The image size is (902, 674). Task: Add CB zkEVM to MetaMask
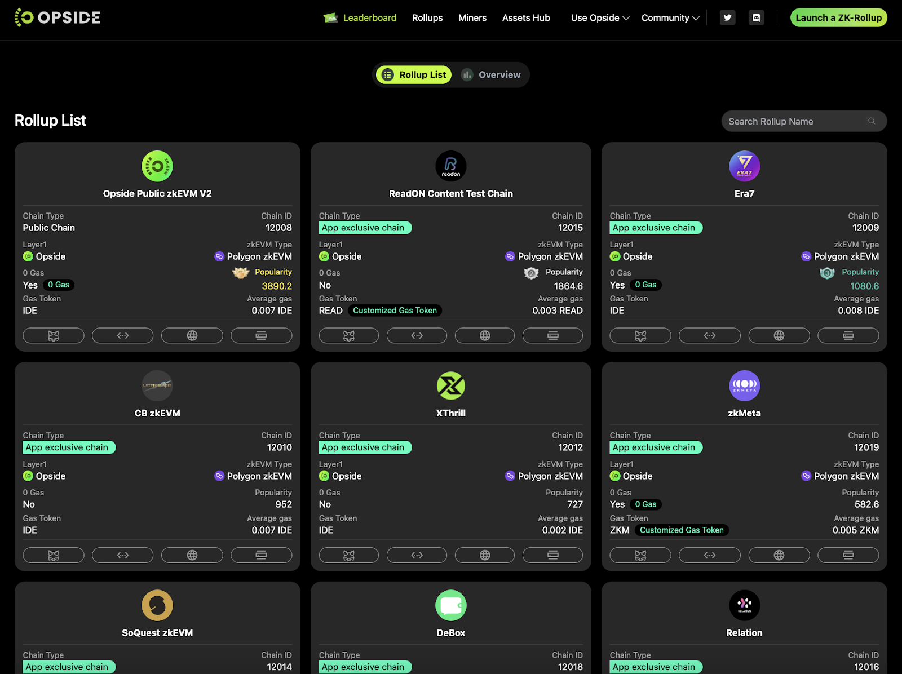click(x=54, y=555)
